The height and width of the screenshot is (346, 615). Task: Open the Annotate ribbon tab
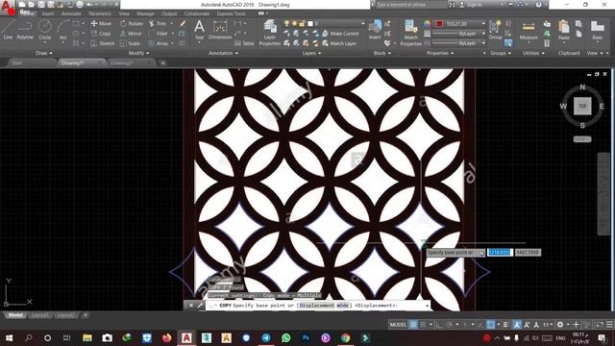[71, 13]
